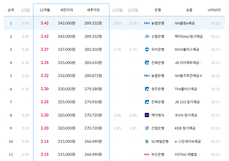Image resolution: width=229 pixels, height=161 pixels.
Task: Open the WON플러스예금 product
Action: click(x=187, y=49)
